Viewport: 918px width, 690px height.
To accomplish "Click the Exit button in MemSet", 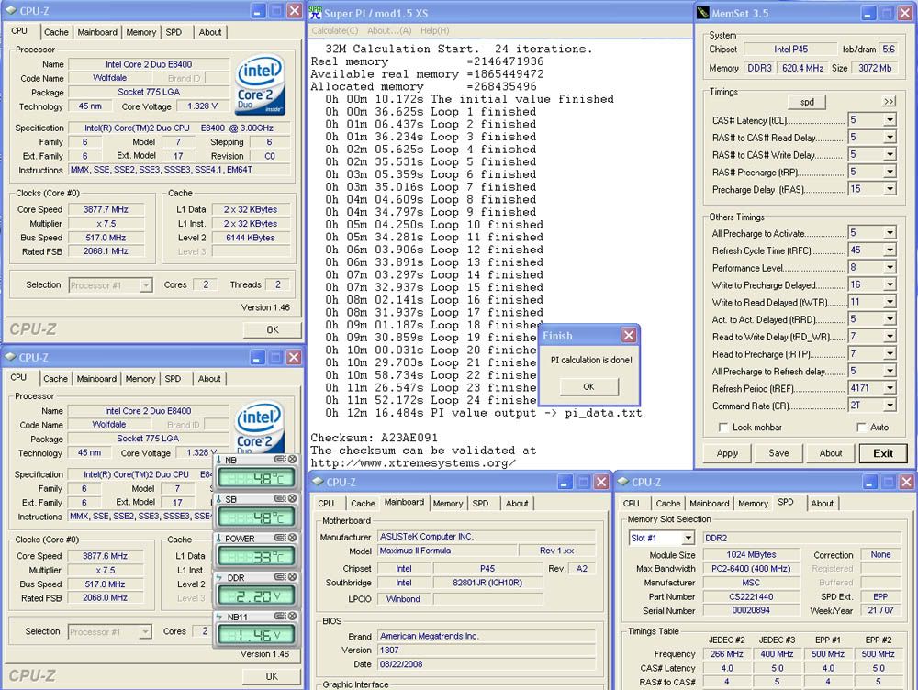I will (883, 453).
